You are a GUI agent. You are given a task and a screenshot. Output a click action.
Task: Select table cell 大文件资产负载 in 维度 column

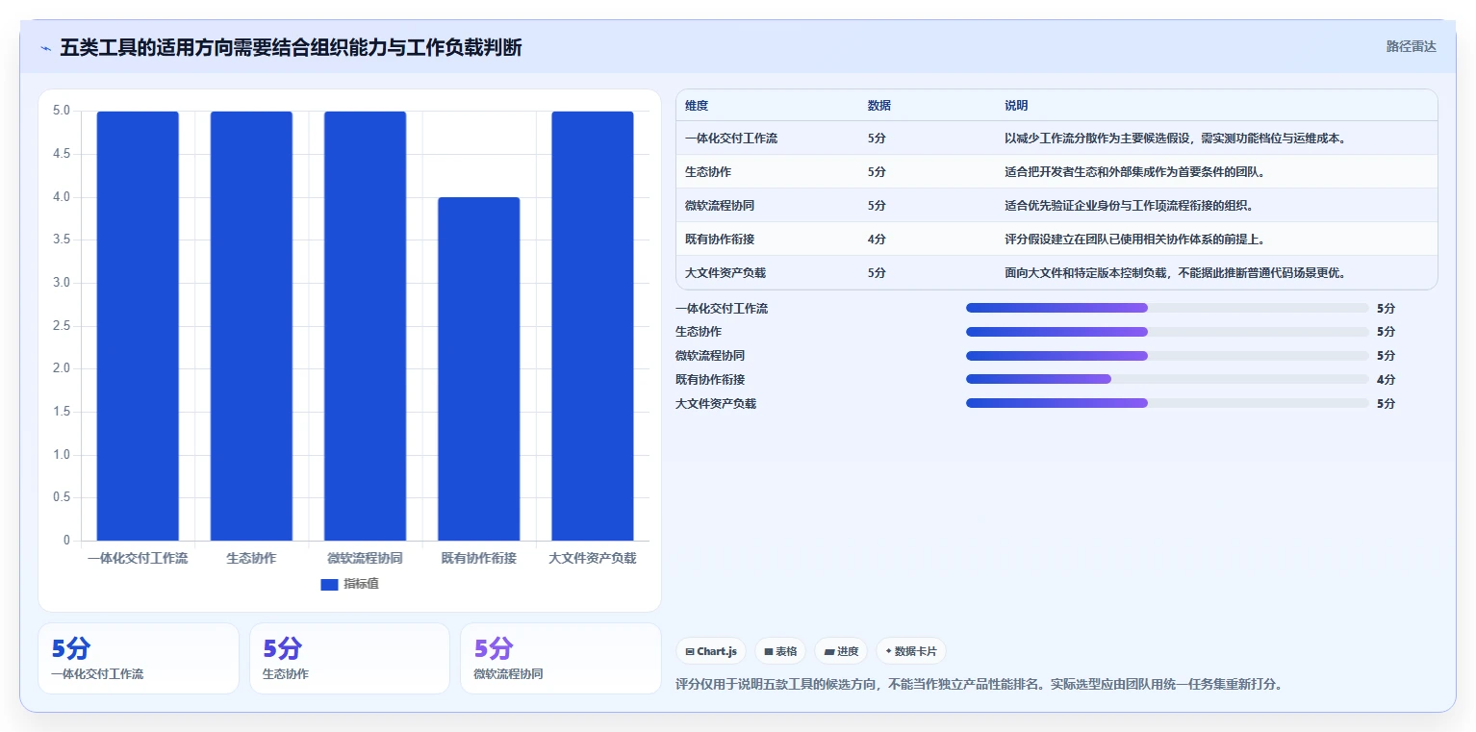click(x=725, y=273)
